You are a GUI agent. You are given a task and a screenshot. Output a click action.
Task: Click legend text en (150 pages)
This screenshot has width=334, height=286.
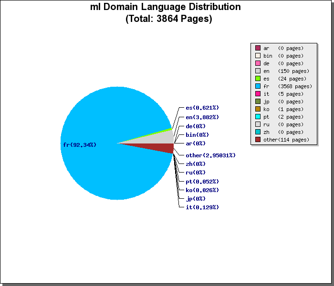(x=286, y=71)
